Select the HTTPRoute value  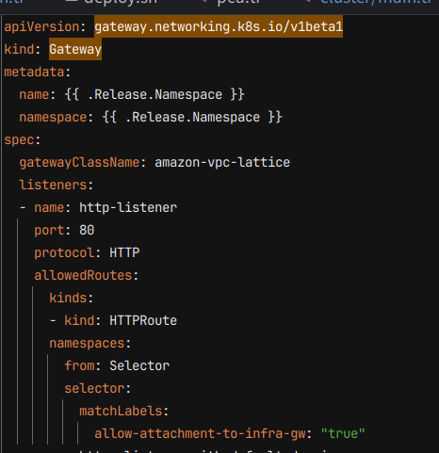pyautogui.click(x=143, y=320)
